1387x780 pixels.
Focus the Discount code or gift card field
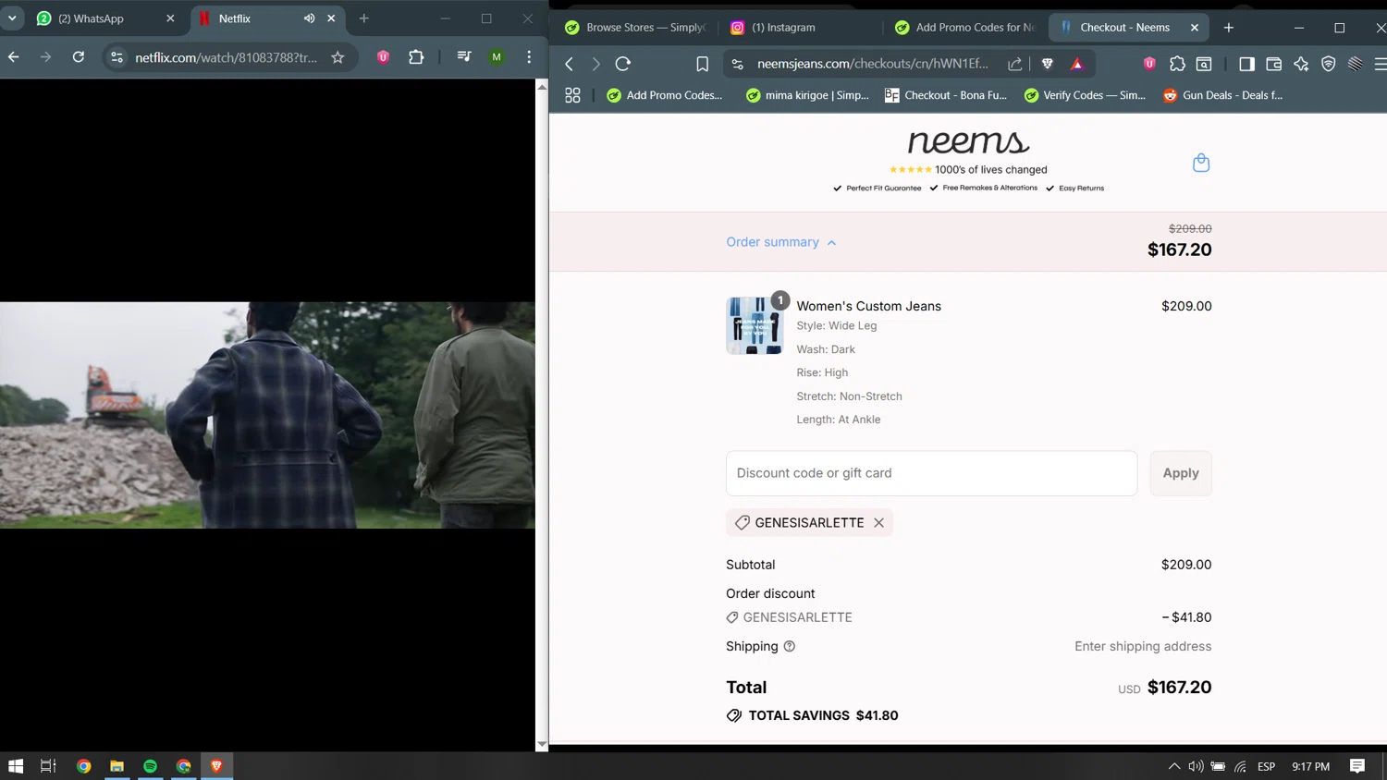[x=931, y=473]
